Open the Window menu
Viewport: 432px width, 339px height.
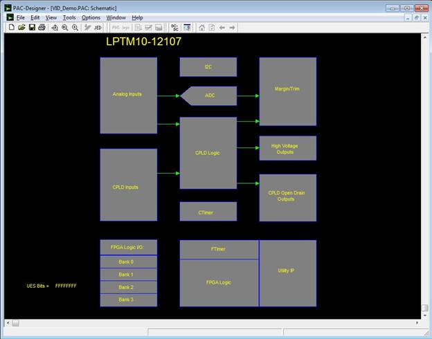(116, 17)
